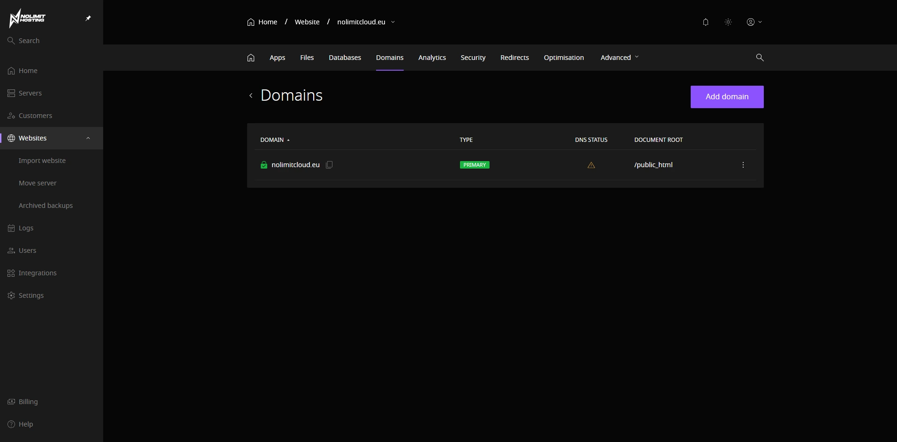Open the search magnifier in tab bar
Viewport: 897px width, 442px height.
click(x=760, y=58)
